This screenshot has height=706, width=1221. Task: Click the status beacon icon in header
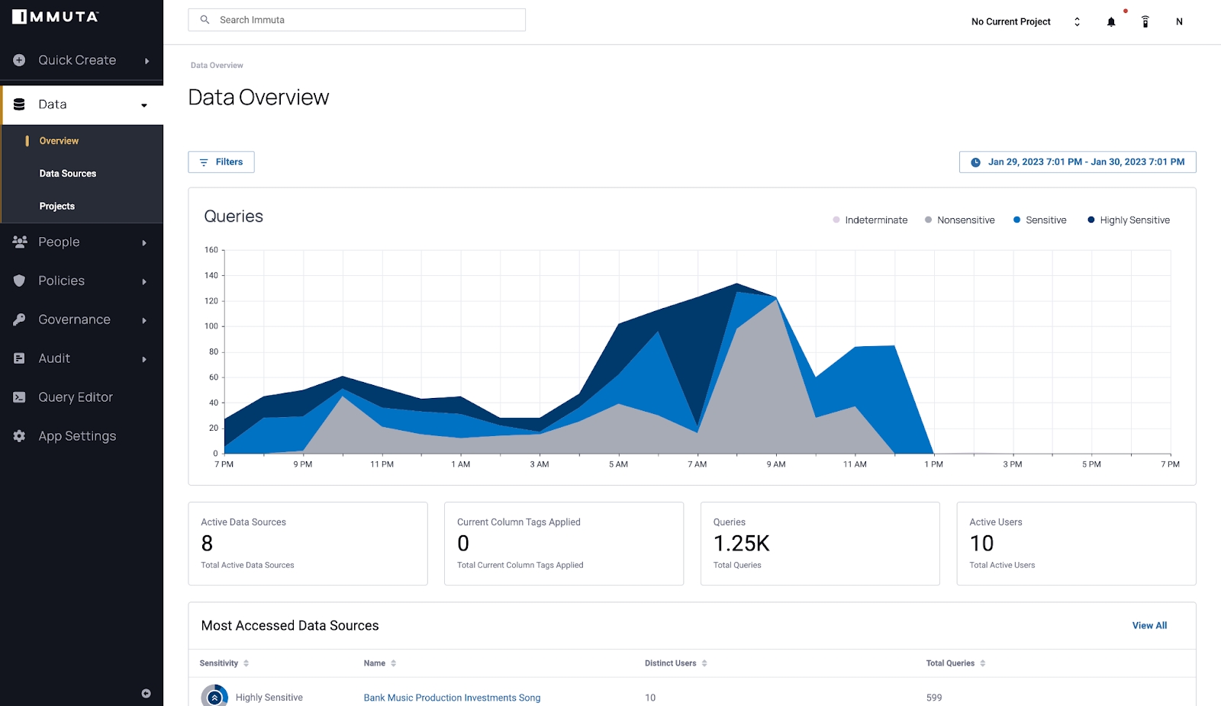click(x=1145, y=22)
